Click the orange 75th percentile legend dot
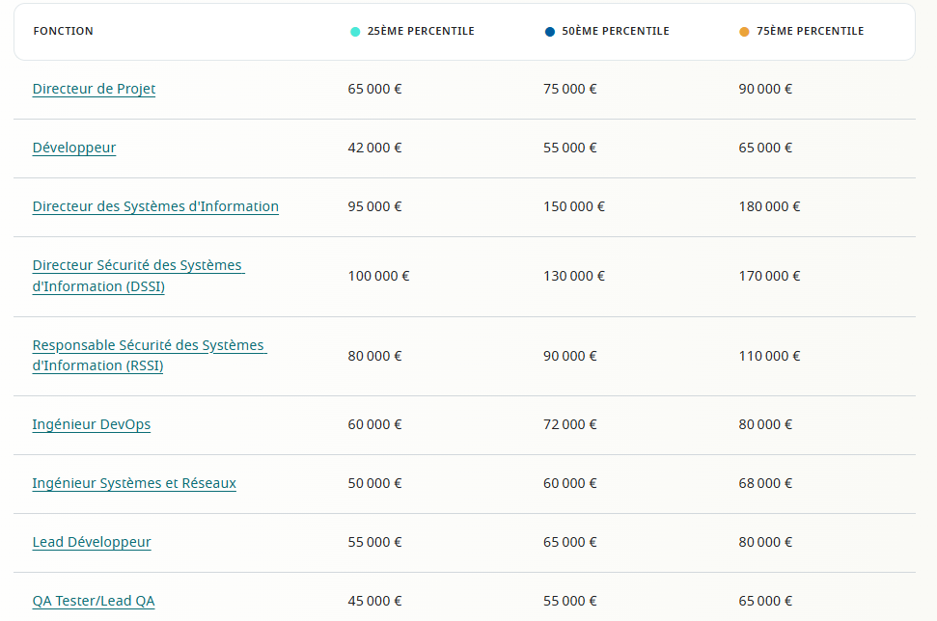Screen dimensions: 937x621 click(744, 32)
